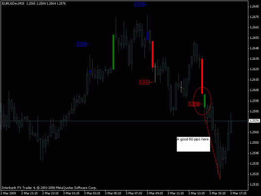Viewport: 261px width, 196px height.
Task: Click the 3 Mar 13:15 time label
Action: [x=197, y=193]
